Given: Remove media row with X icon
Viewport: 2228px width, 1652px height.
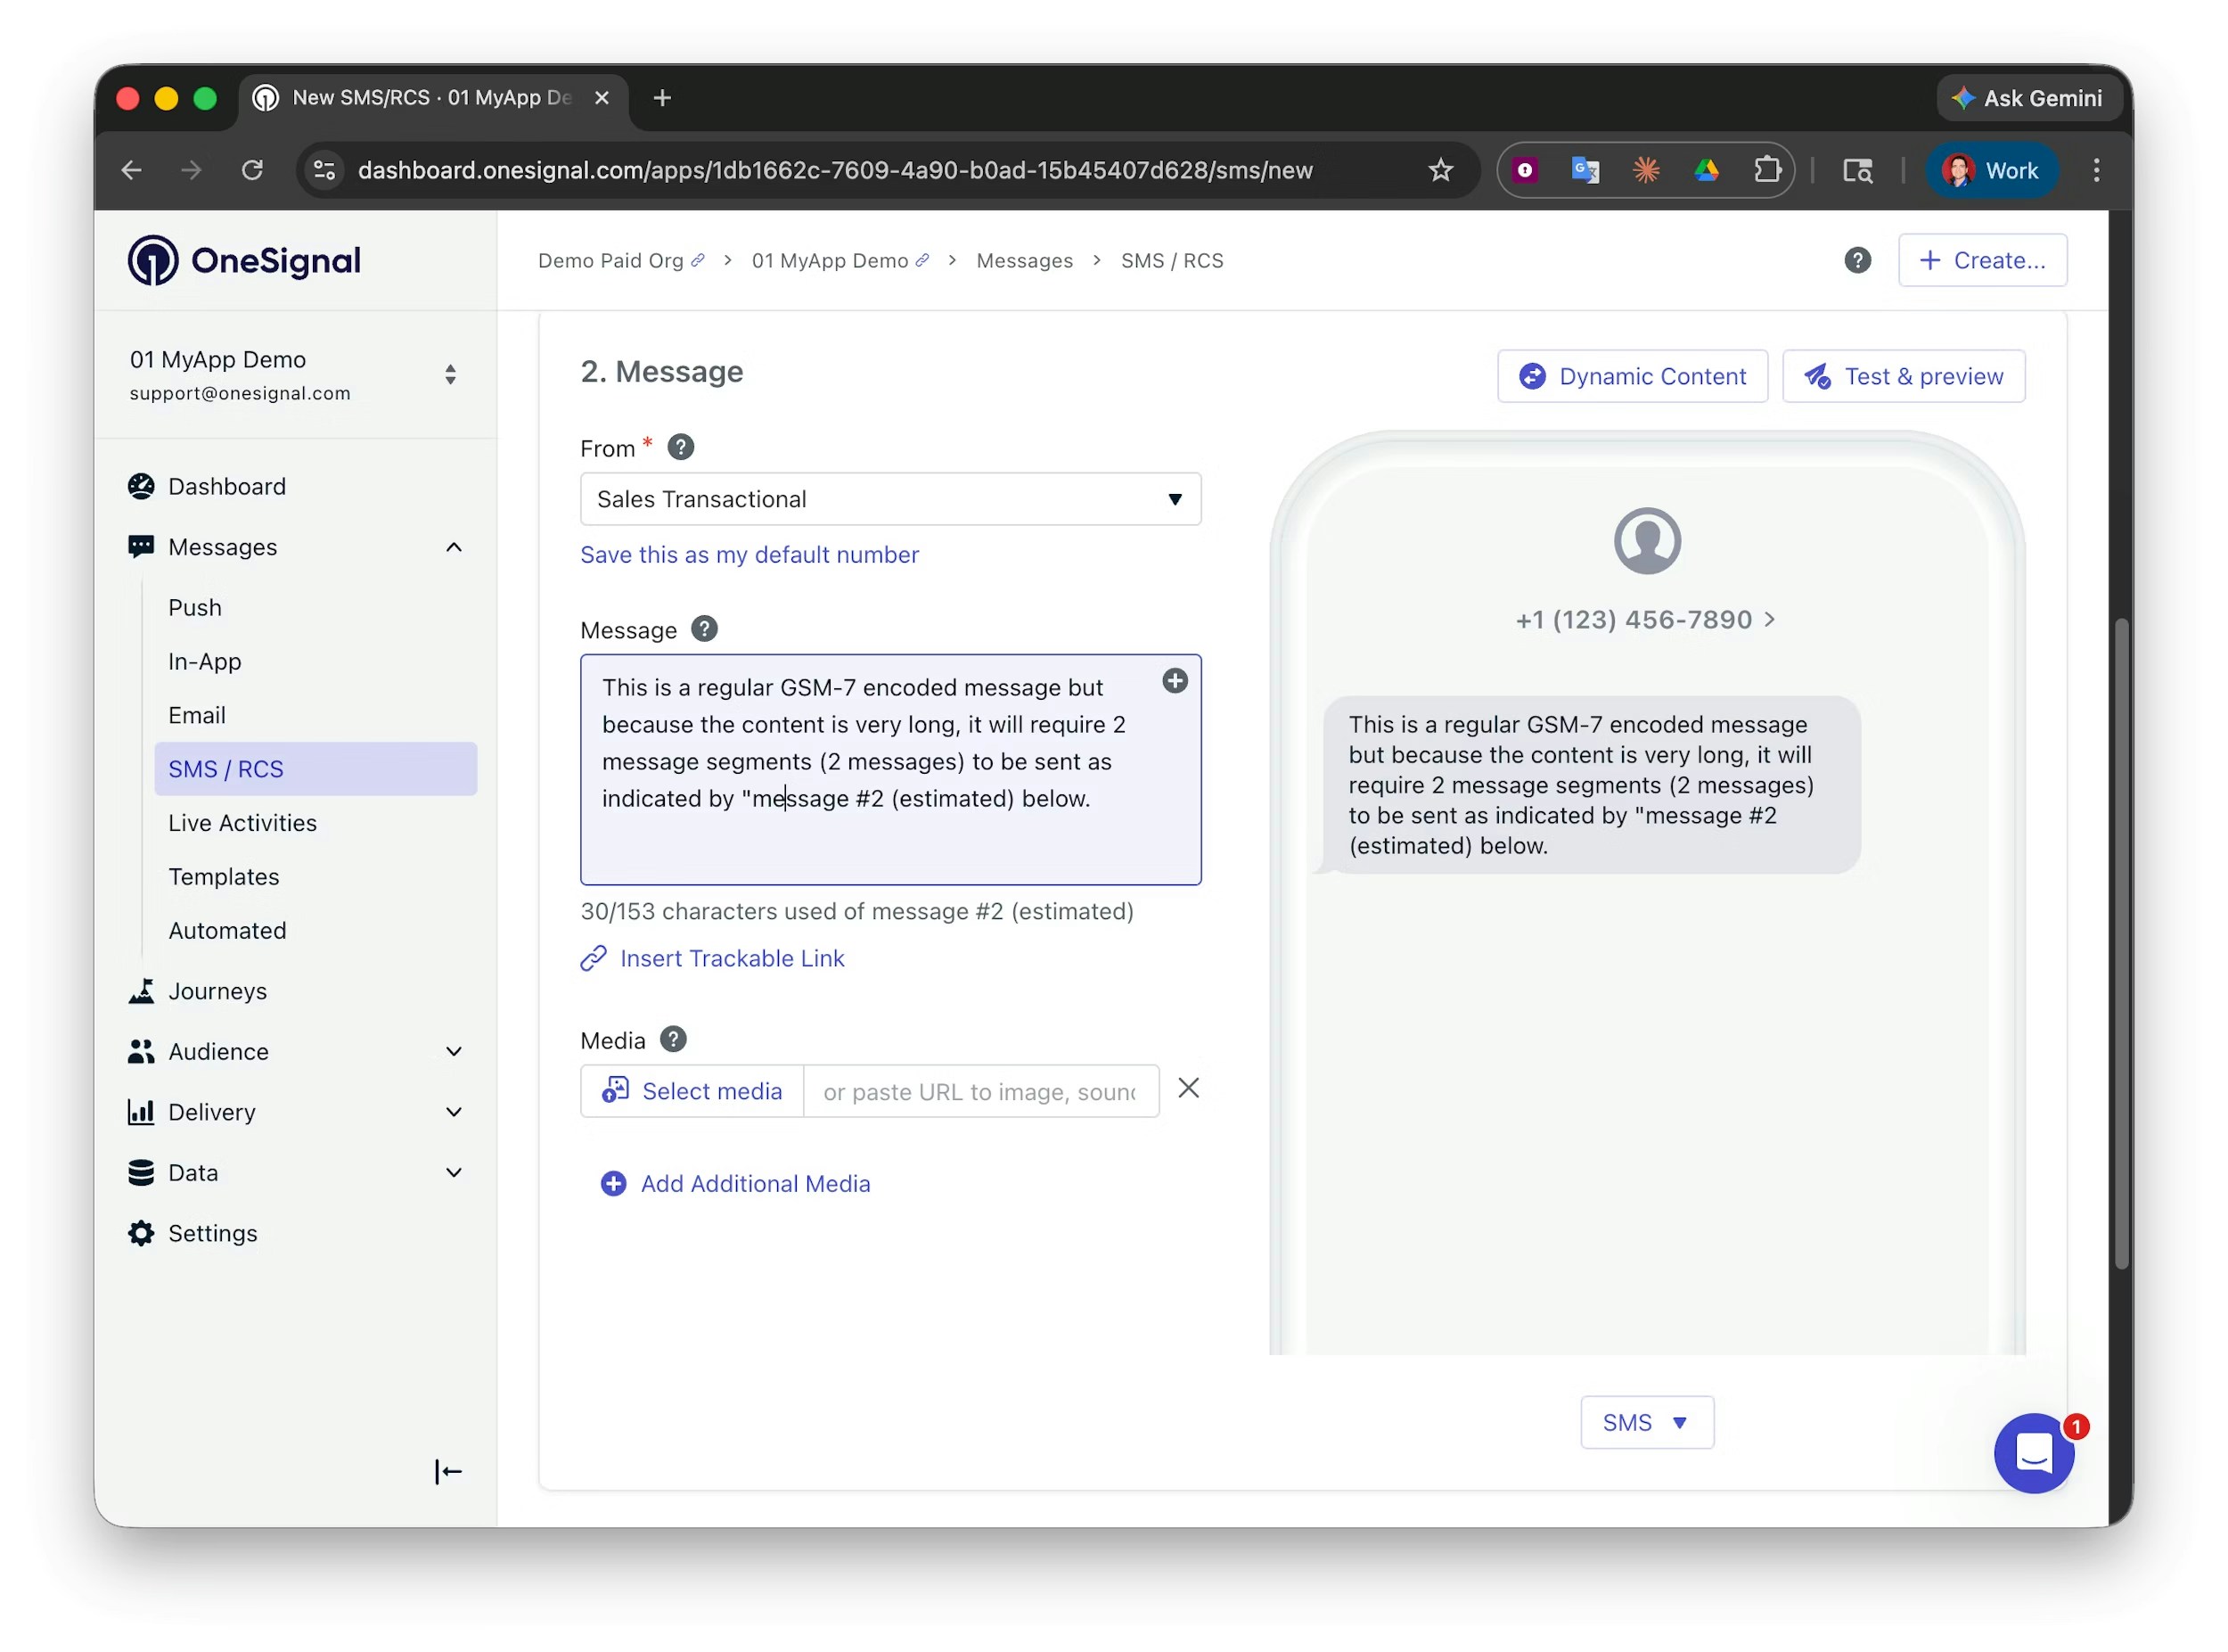Looking at the screenshot, I should point(1189,1088).
